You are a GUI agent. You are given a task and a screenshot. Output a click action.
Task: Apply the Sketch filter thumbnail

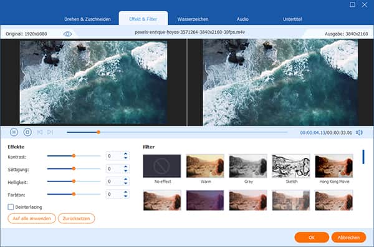click(291, 166)
